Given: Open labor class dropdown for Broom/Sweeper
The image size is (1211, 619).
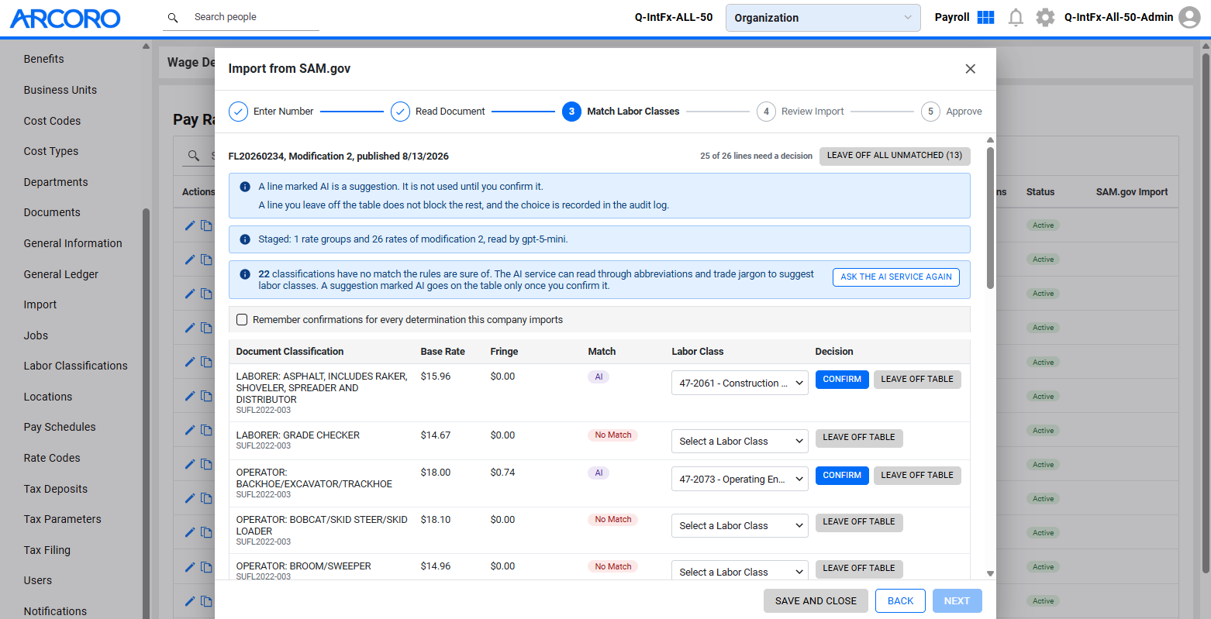Looking at the screenshot, I should (x=740, y=572).
